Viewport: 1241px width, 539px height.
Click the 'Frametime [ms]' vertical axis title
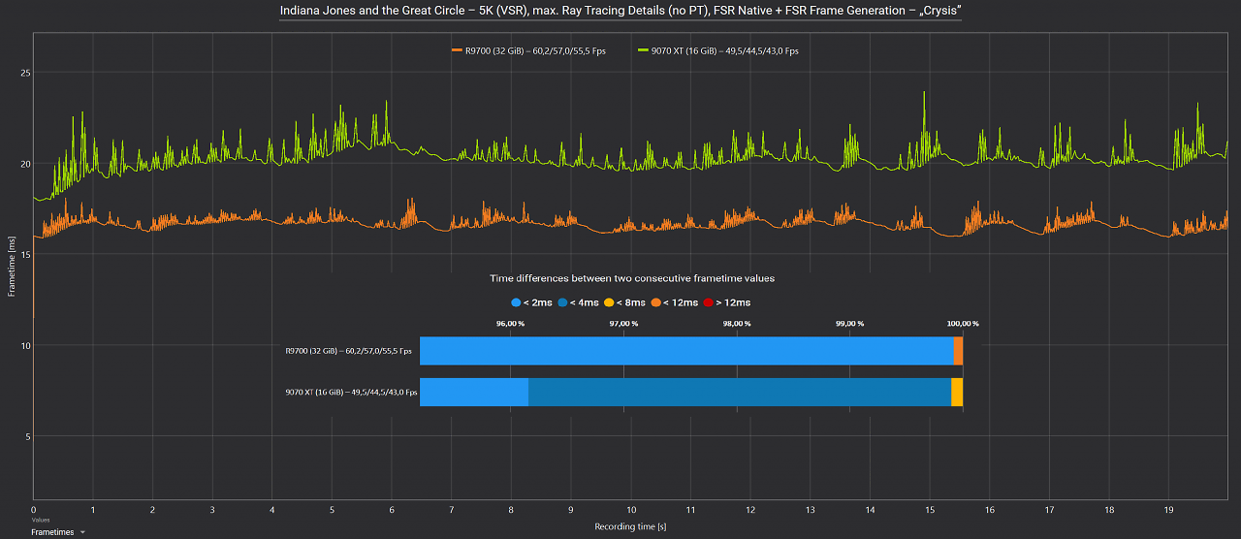point(12,266)
